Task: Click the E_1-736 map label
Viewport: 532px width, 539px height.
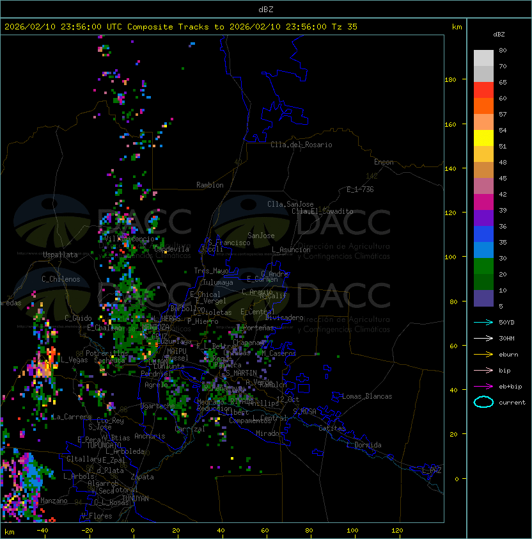Action: tap(360, 189)
